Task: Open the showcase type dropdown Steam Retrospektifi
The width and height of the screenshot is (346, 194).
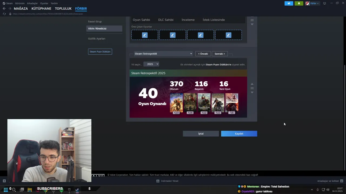Action: [163, 54]
